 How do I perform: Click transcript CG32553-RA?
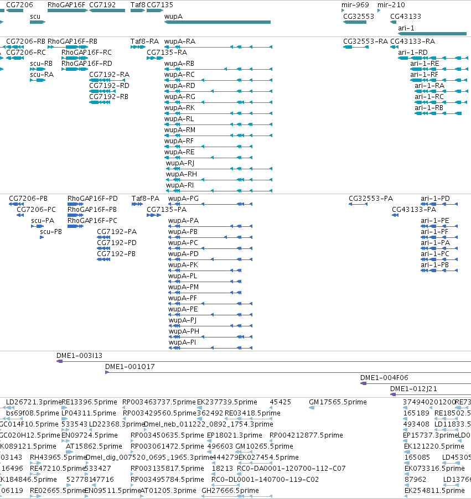tap(356, 47)
